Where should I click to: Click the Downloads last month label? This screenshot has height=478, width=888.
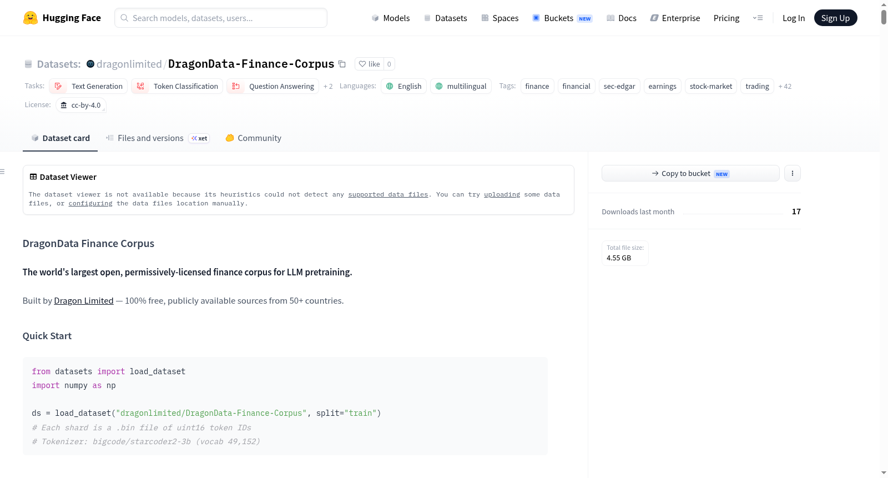coord(638,212)
